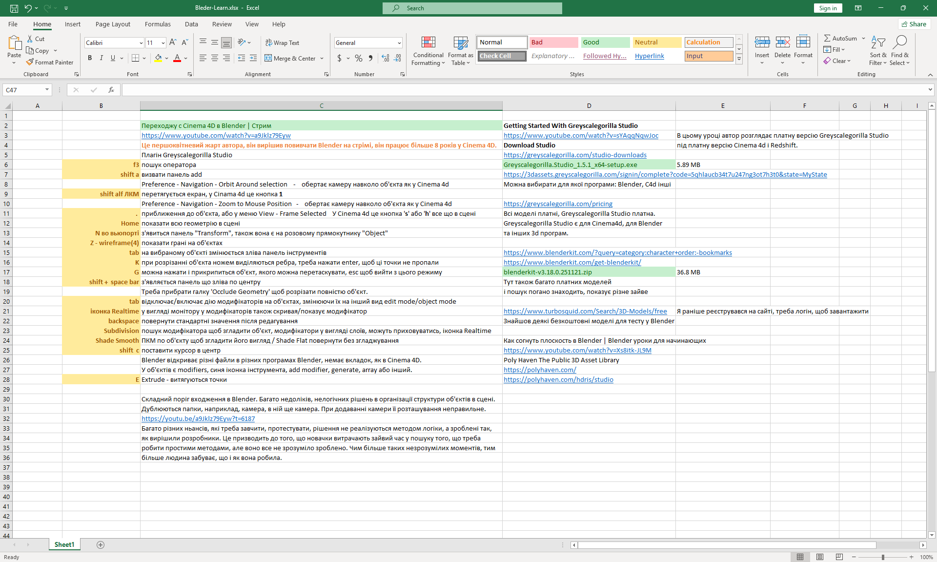Click the Insert Function fx icon
Viewport: 937px width, 562px height.
[111, 90]
